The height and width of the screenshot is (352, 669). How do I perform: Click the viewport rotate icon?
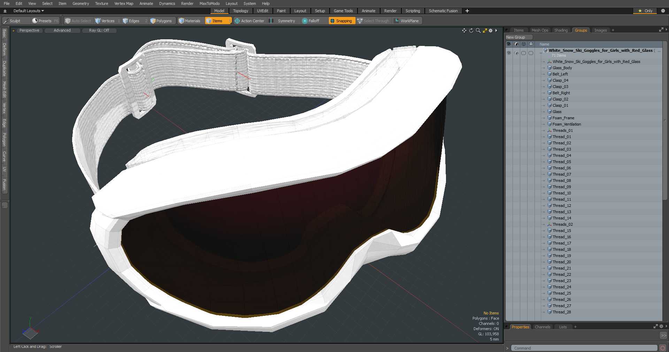[x=471, y=31]
